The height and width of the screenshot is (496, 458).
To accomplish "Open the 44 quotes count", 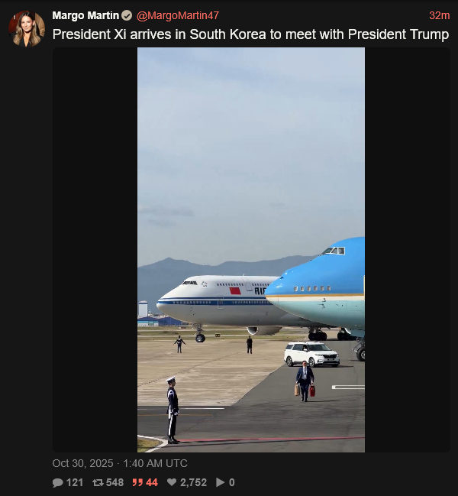I will (x=152, y=482).
